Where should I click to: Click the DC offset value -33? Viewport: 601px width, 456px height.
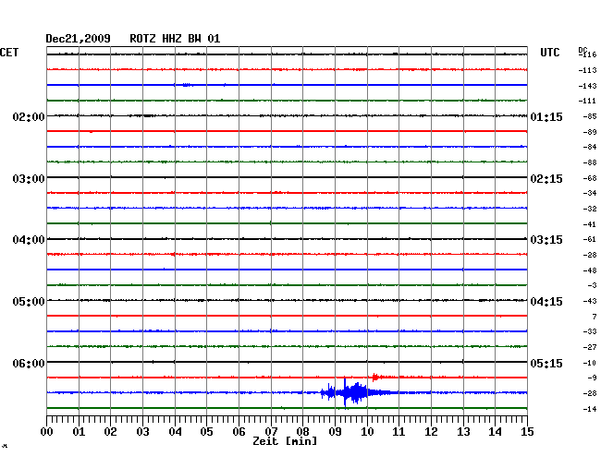click(590, 331)
